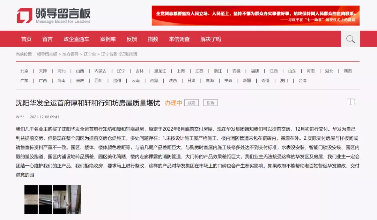The image size is (377, 220).
Task: Select the 河北 province link
Action: [x=61, y=71]
